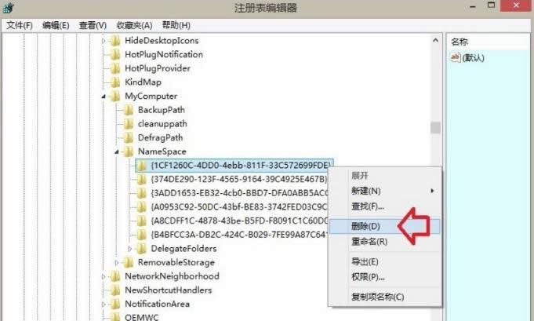Collapse the MyComputer tree node
The height and width of the screenshot is (321, 534).
click(x=104, y=97)
